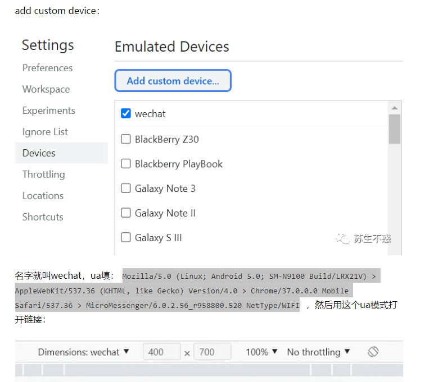
Task: Open the Locations settings
Action: [43, 196]
